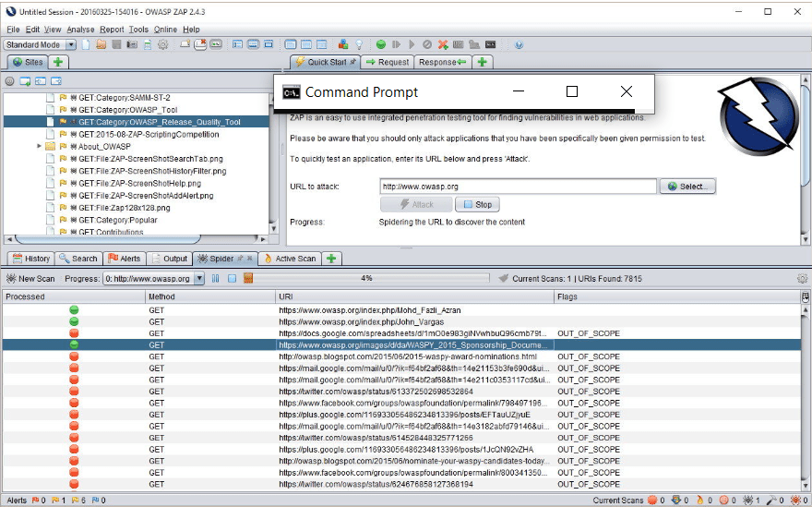Switch to the Alerts tab
Screen dimensions: 812x507
125,259
